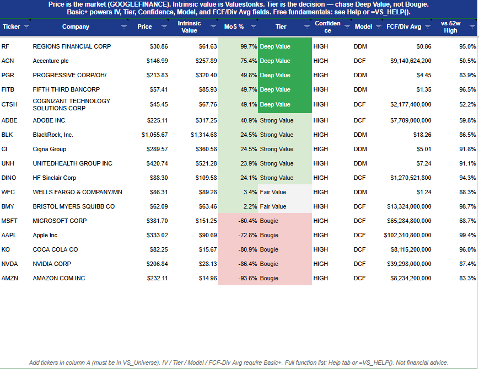Select the AMZN ticker cell
The width and height of the screenshot is (479, 373).
[15, 278]
